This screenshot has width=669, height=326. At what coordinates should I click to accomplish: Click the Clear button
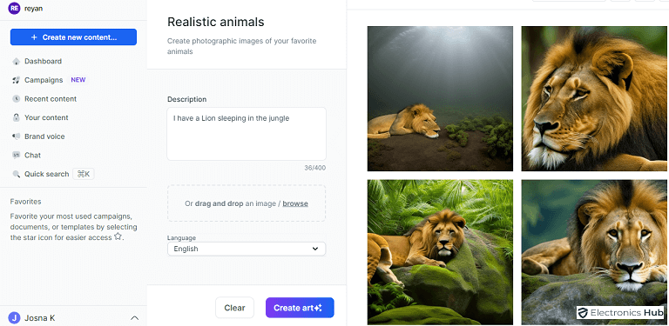coord(234,308)
